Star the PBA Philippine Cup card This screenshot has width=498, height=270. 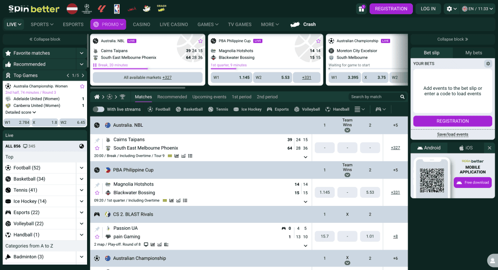[x=318, y=41]
